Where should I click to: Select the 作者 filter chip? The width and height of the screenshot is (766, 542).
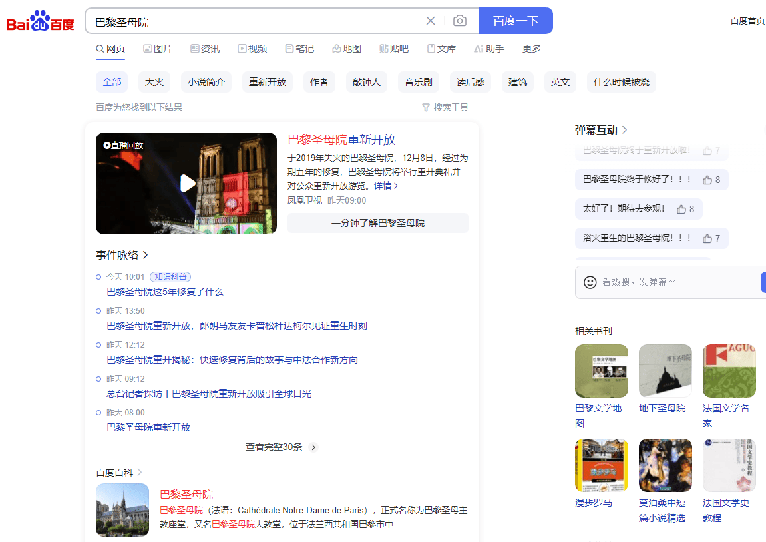tap(319, 82)
